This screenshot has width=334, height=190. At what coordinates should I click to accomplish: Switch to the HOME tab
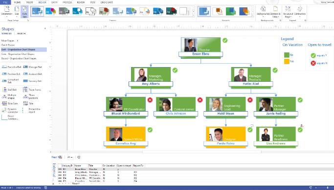click(17, 2)
